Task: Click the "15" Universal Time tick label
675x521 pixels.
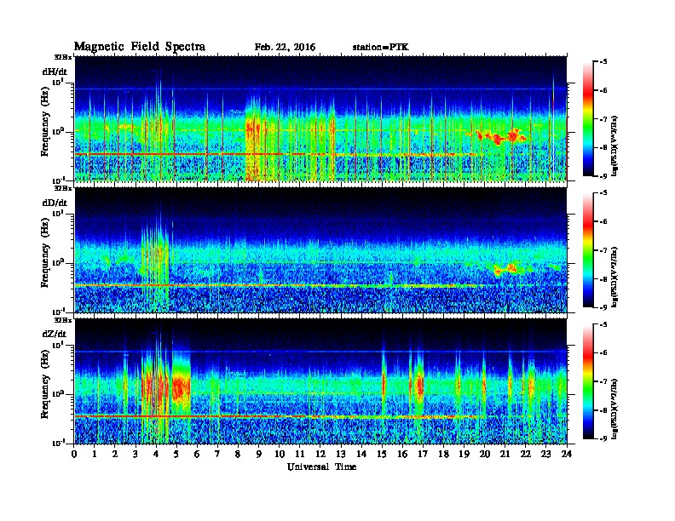Action: pyautogui.click(x=382, y=454)
